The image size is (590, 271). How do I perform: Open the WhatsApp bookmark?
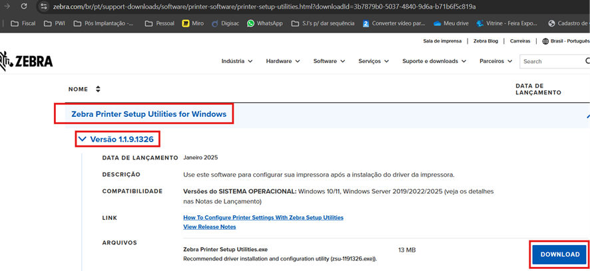click(264, 23)
